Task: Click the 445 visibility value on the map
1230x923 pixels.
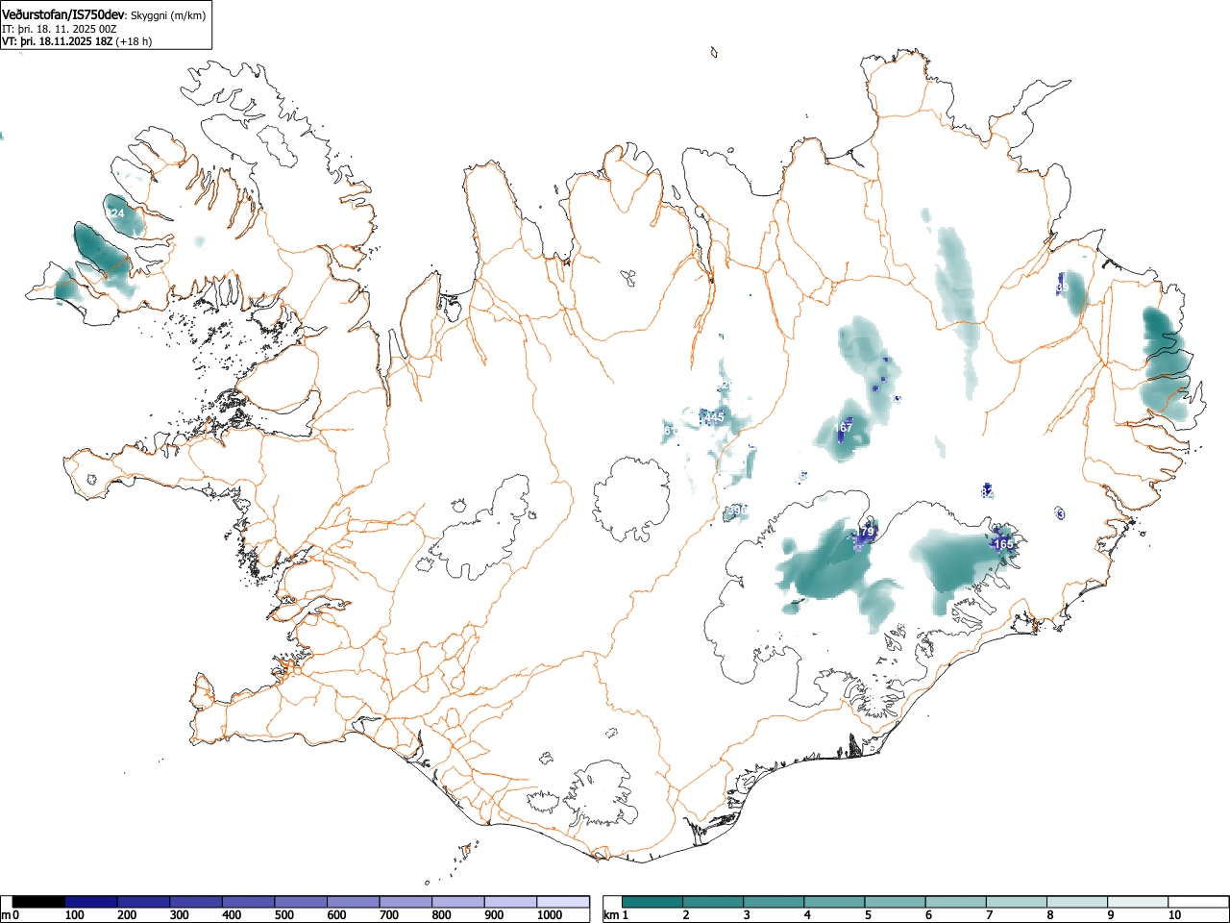Action: [x=714, y=417]
